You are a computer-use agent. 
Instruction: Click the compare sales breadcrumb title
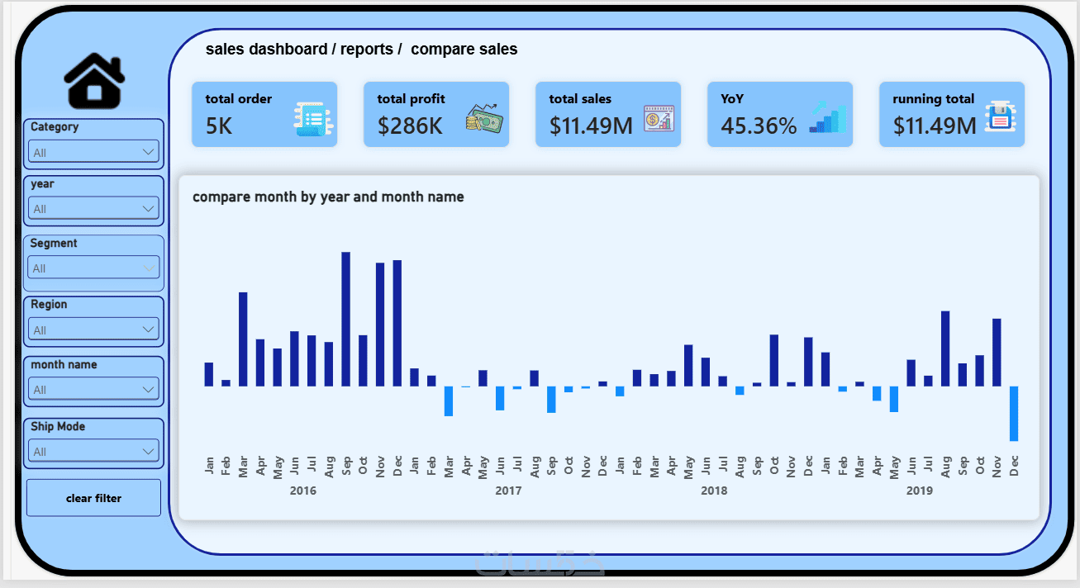pos(464,50)
